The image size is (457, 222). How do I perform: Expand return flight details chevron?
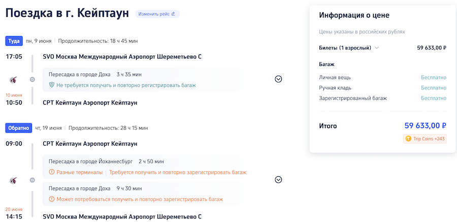pos(278,179)
